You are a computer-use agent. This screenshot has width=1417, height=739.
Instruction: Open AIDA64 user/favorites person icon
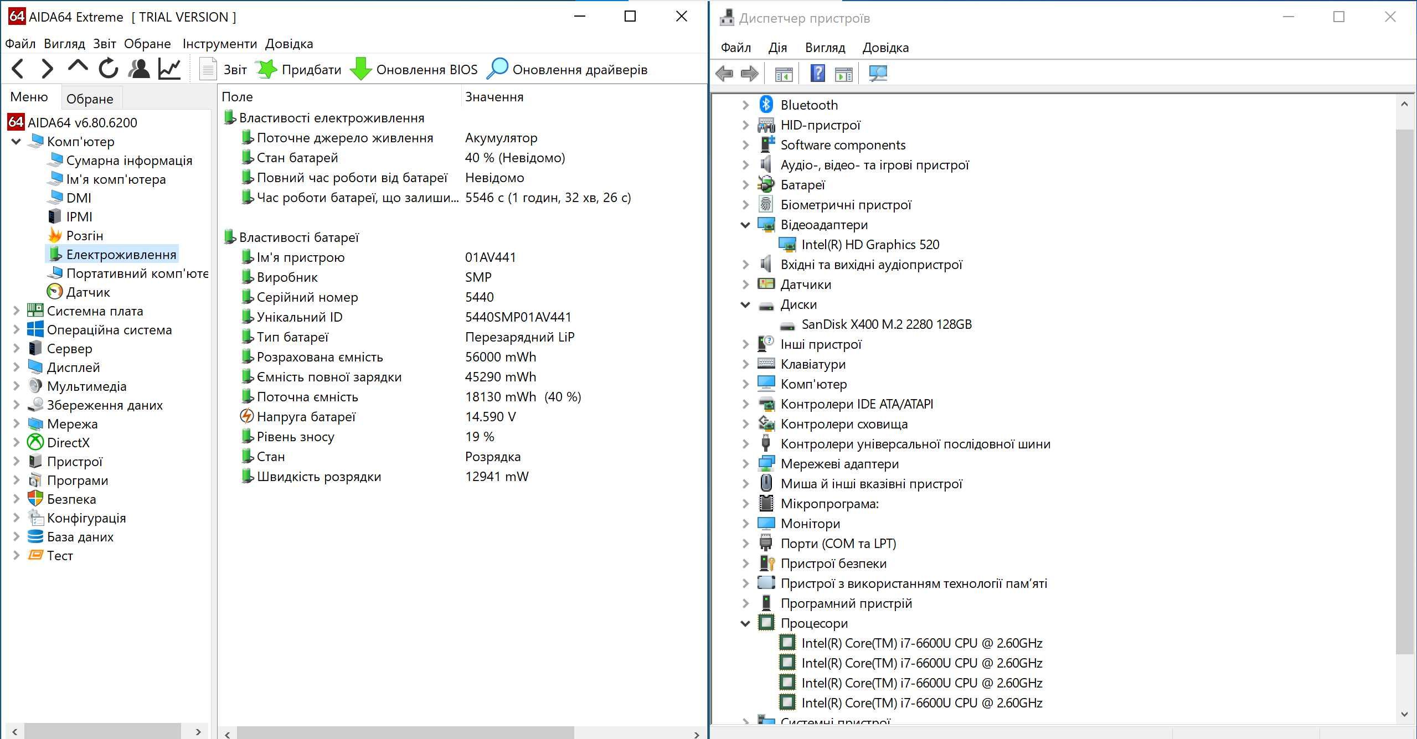point(139,69)
